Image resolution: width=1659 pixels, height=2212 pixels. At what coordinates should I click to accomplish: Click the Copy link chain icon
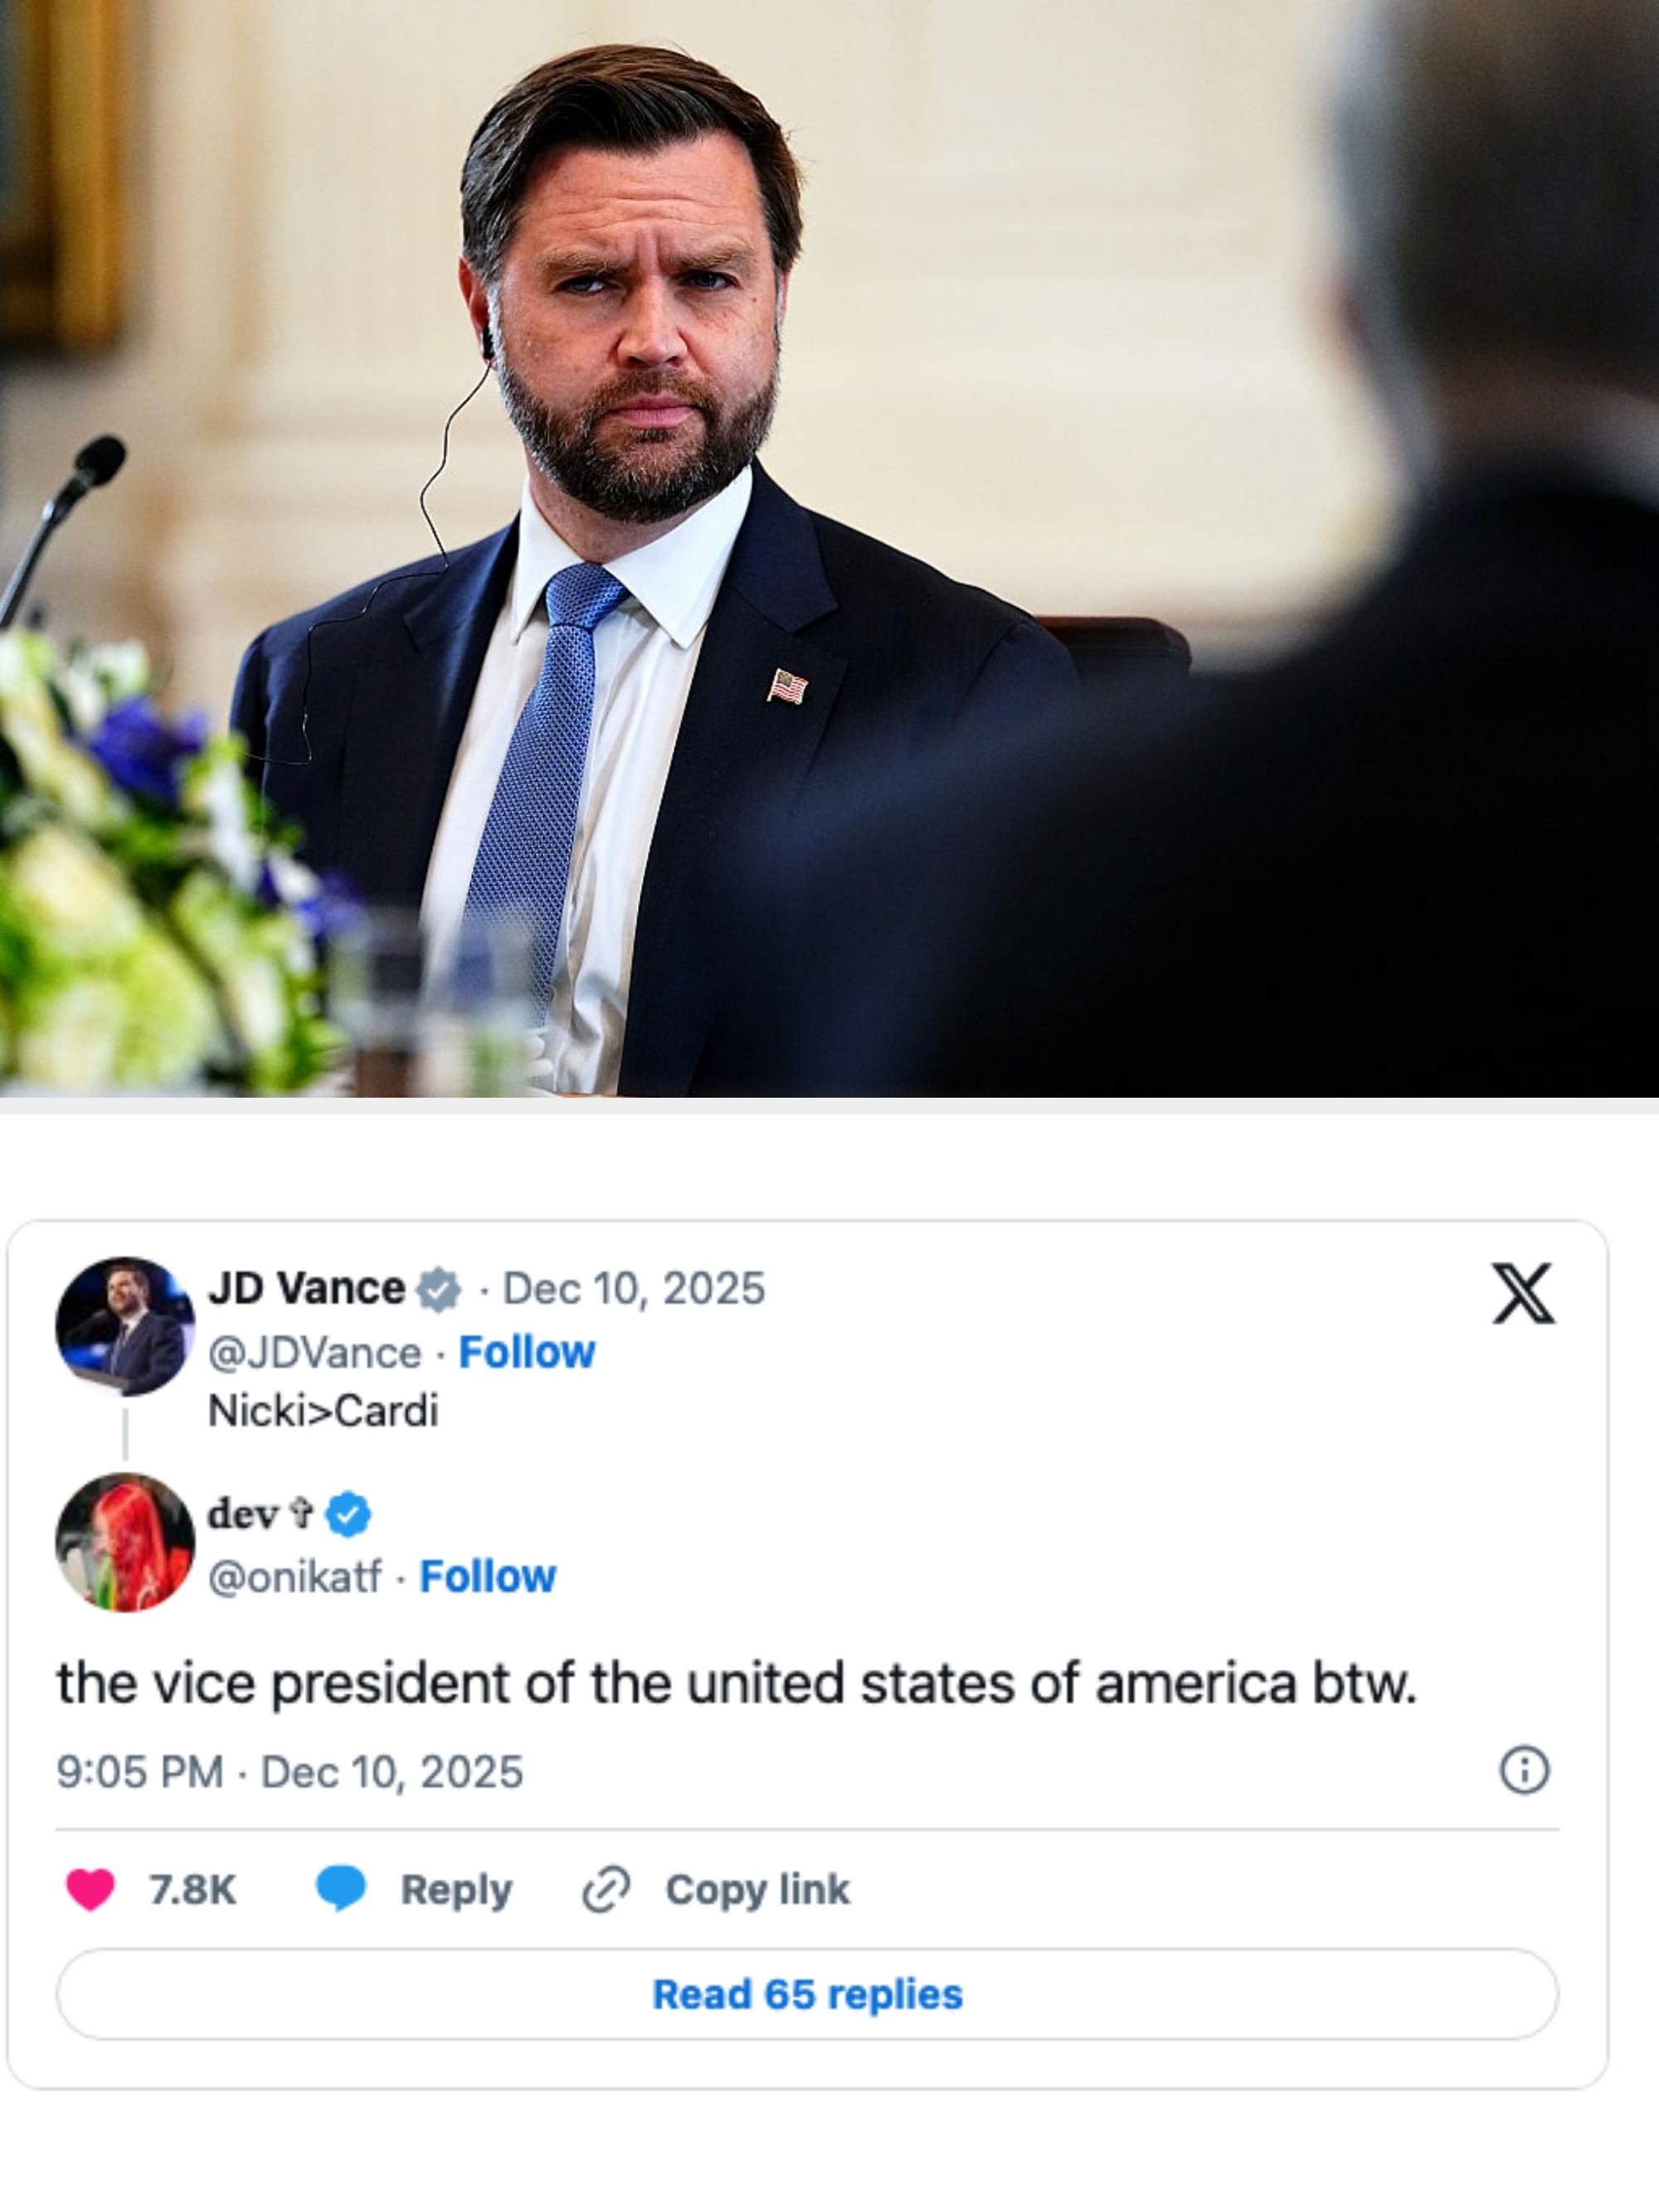607,1888
